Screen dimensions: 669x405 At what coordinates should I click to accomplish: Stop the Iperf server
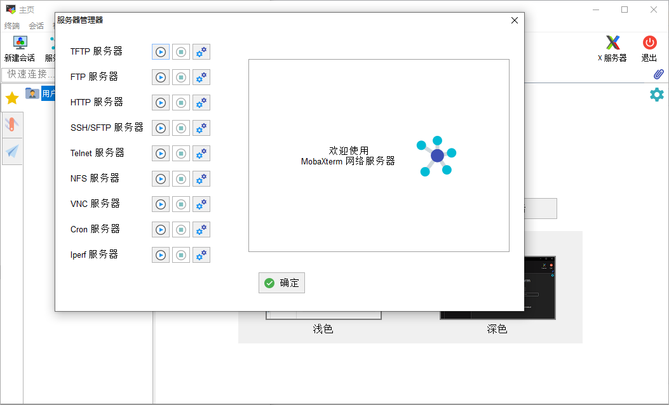point(181,255)
